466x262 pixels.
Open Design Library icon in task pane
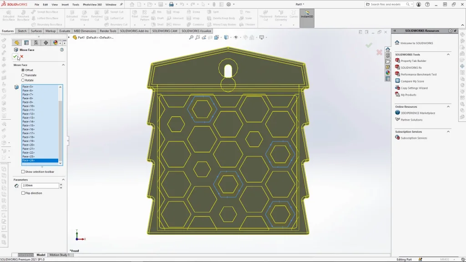(x=388, y=55)
